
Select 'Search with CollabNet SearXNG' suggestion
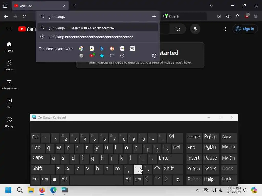[x=98, y=28]
